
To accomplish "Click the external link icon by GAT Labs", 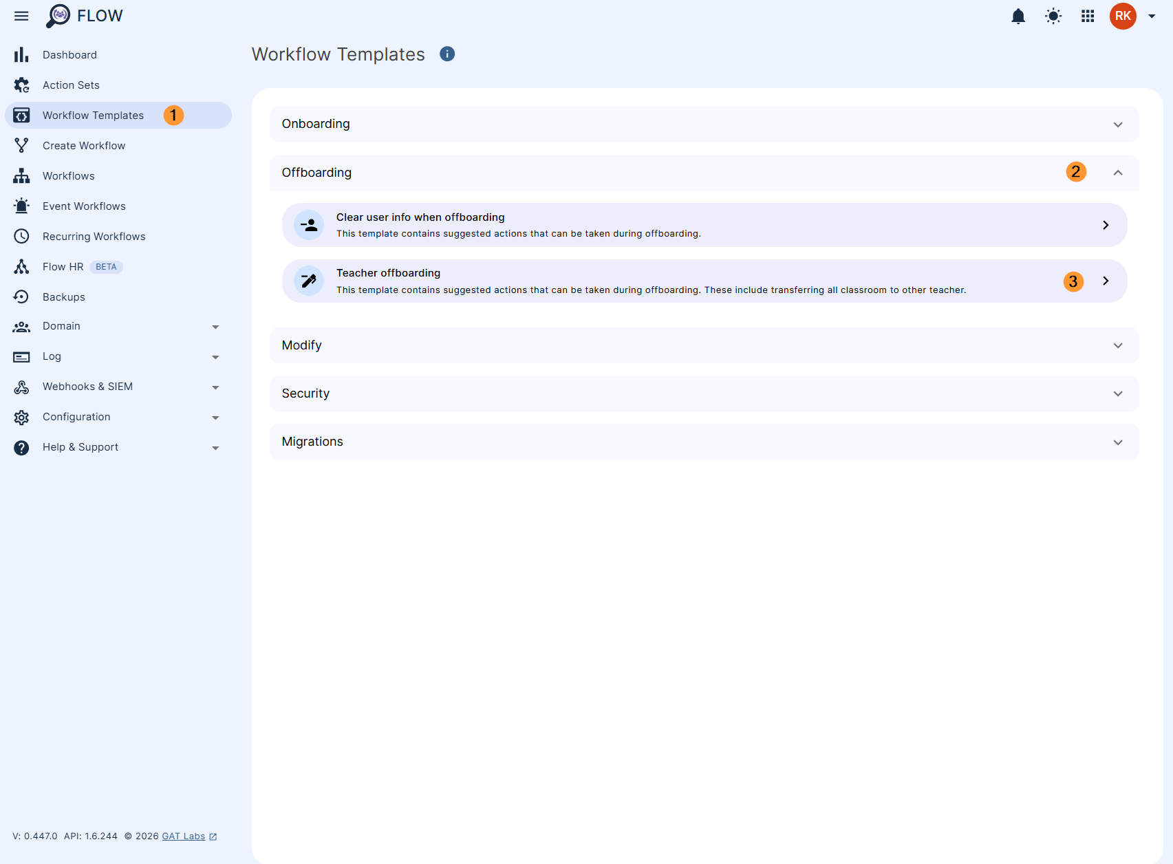I will [213, 836].
